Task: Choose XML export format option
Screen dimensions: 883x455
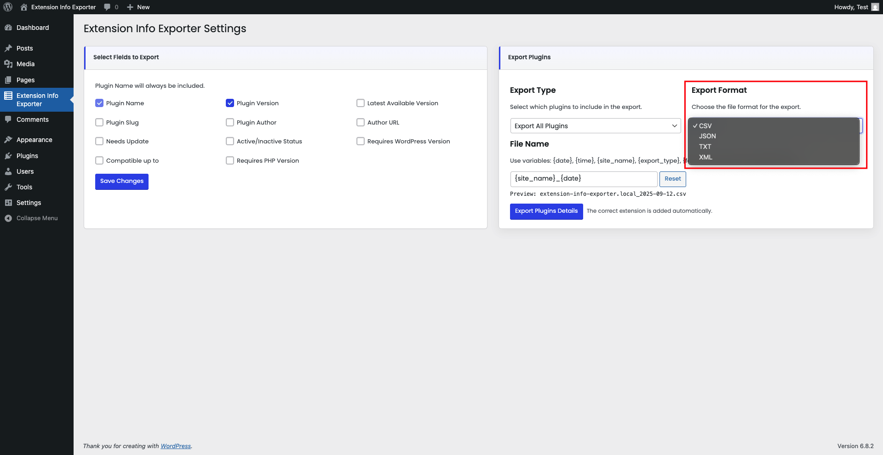Action: [705, 157]
